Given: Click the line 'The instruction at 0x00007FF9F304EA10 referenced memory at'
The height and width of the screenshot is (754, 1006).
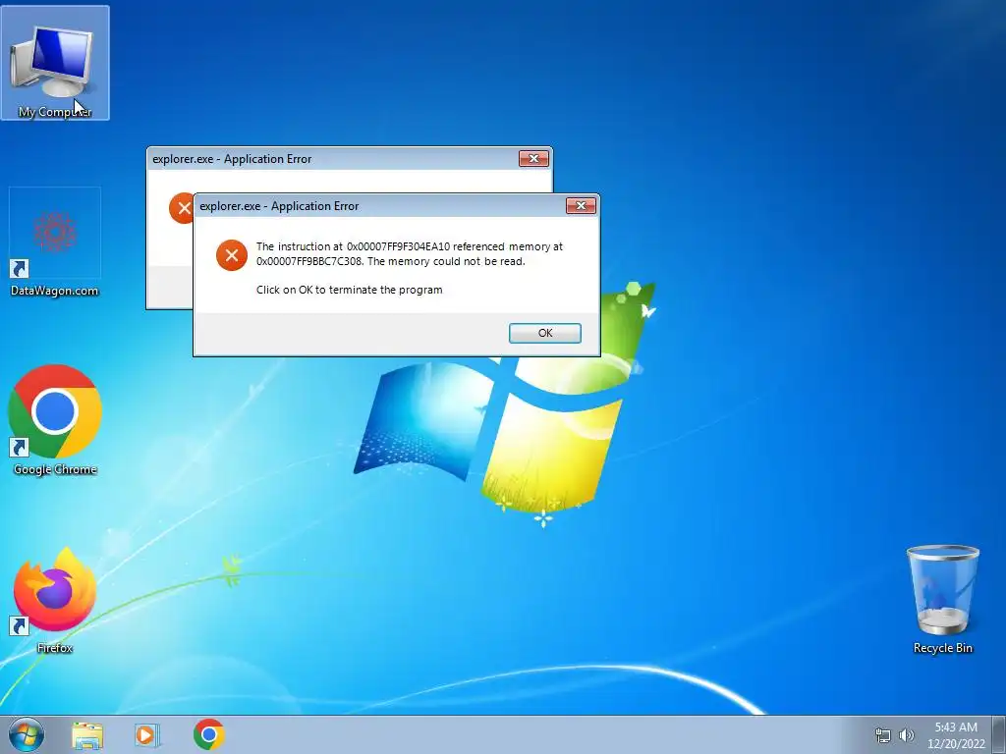Looking at the screenshot, I should pos(410,246).
